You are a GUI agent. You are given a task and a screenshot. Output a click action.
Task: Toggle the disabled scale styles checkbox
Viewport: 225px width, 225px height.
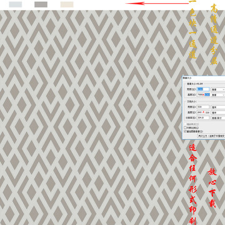coord(185,124)
